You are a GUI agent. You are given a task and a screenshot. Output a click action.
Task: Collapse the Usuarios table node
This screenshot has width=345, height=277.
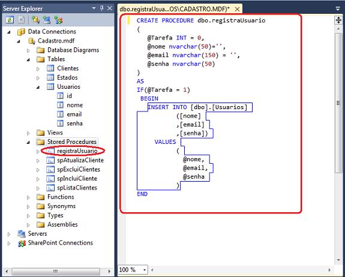pyautogui.click(x=38, y=87)
